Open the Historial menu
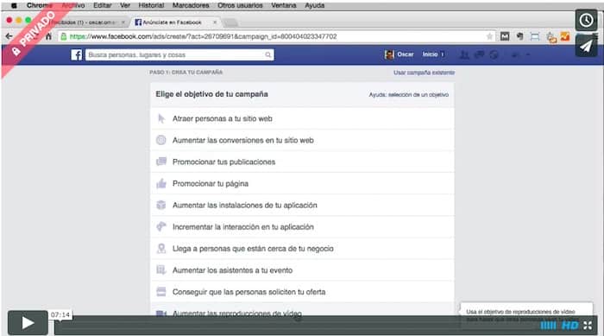Screen dimensions: 604x336 151,5
